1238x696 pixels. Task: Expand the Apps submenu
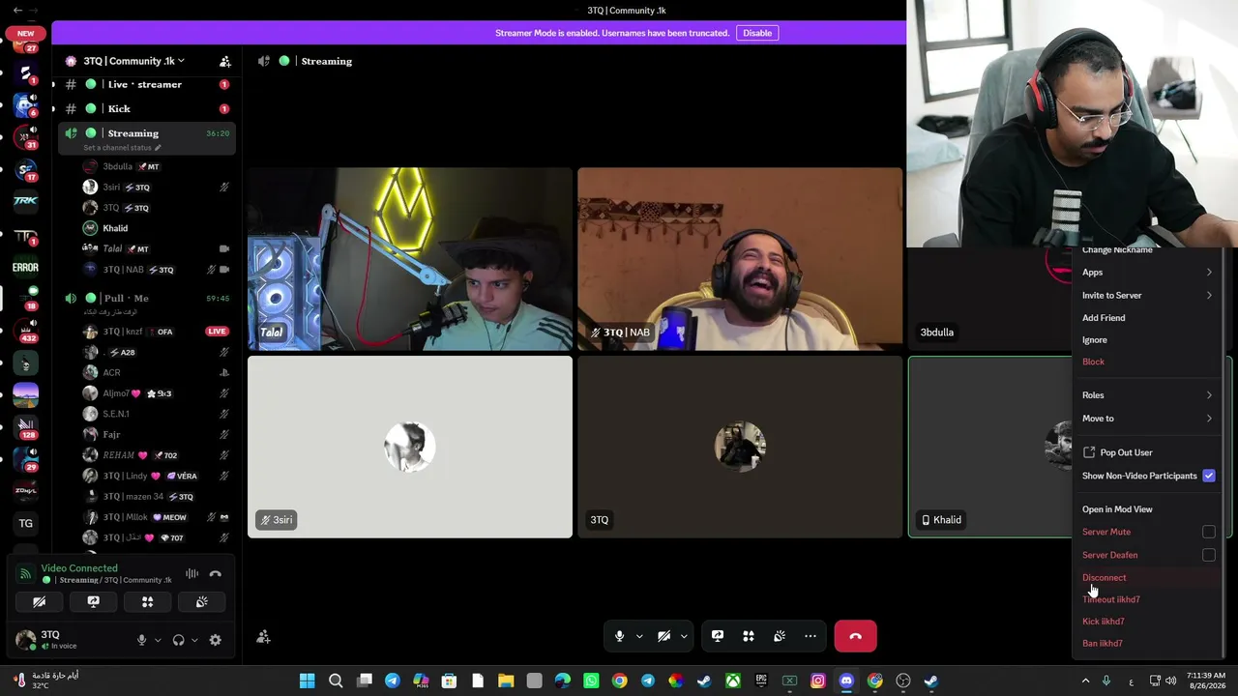coord(1147,273)
